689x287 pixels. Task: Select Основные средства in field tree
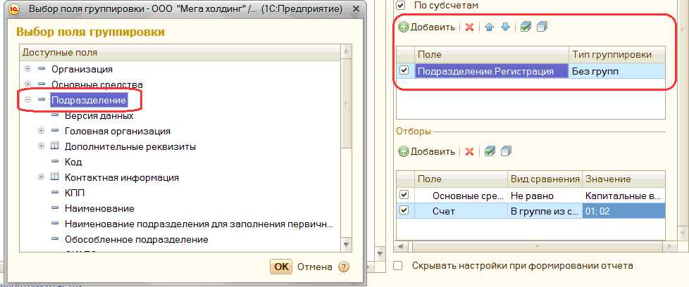97,84
